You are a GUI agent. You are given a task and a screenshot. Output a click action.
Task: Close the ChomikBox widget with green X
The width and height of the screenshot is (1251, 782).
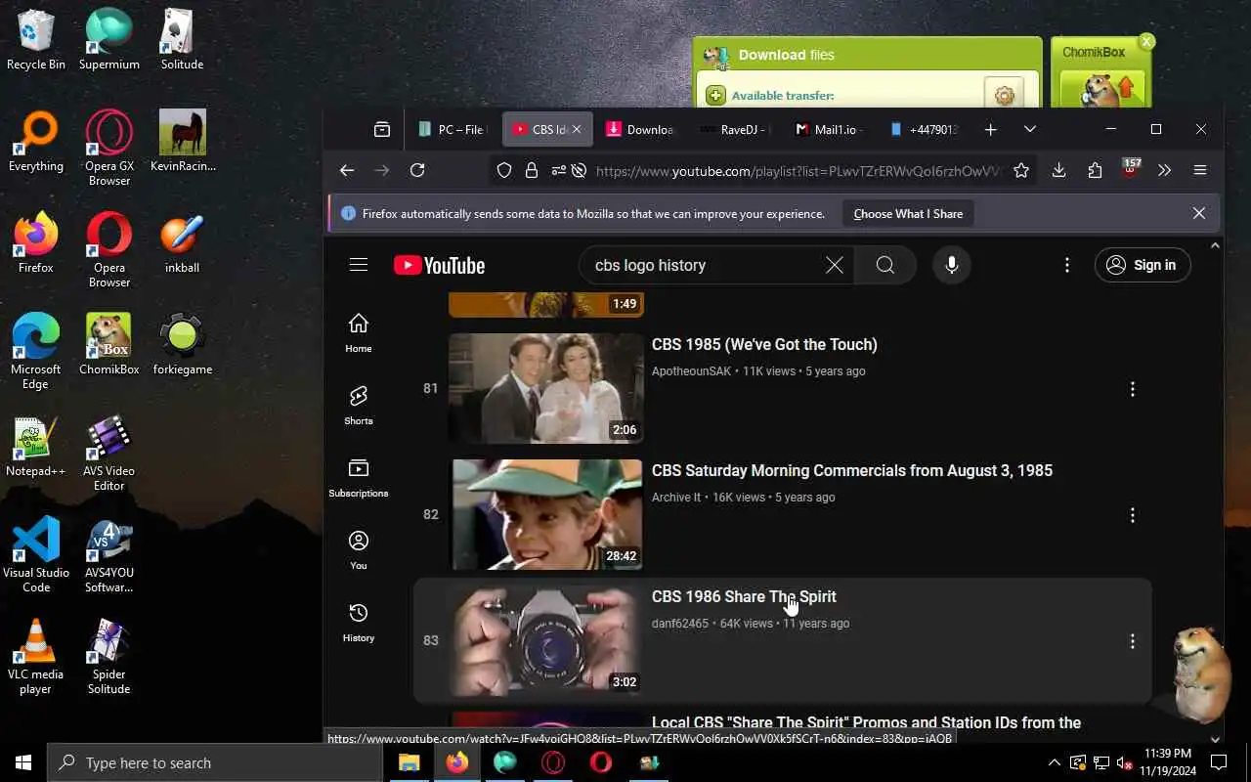[x=1146, y=41]
